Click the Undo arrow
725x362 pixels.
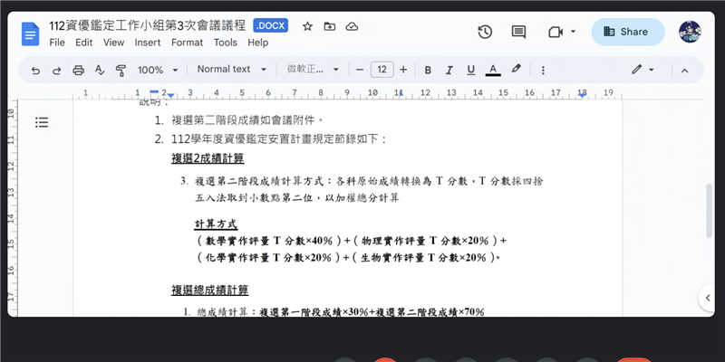[x=35, y=71]
